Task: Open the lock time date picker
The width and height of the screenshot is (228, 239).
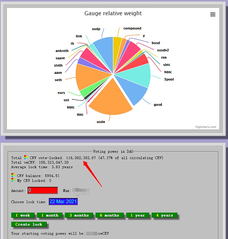Action: (x=63, y=202)
